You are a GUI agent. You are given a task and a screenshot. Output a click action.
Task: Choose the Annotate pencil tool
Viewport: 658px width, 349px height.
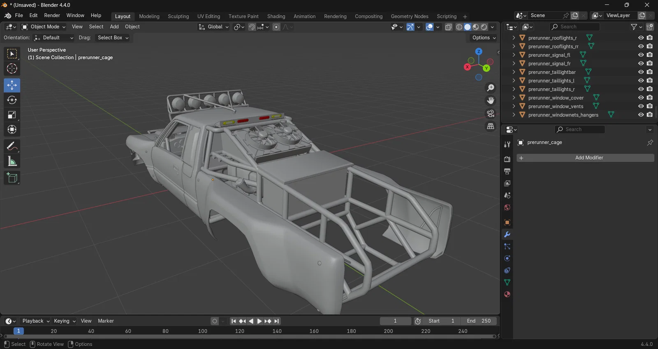click(12, 146)
